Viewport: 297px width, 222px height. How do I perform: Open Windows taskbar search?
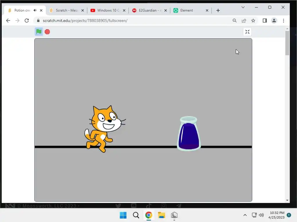coord(136,215)
